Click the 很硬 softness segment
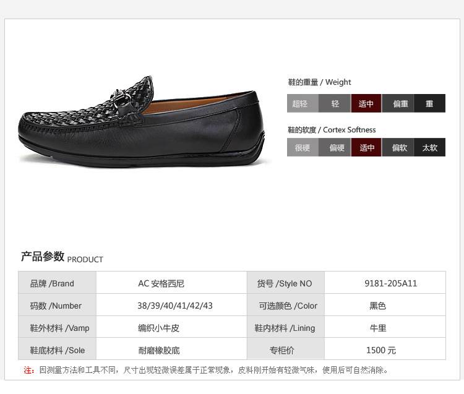Image resolution: width=464 pixels, height=394 pixels. pyautogui.click(x=303, y=147)
